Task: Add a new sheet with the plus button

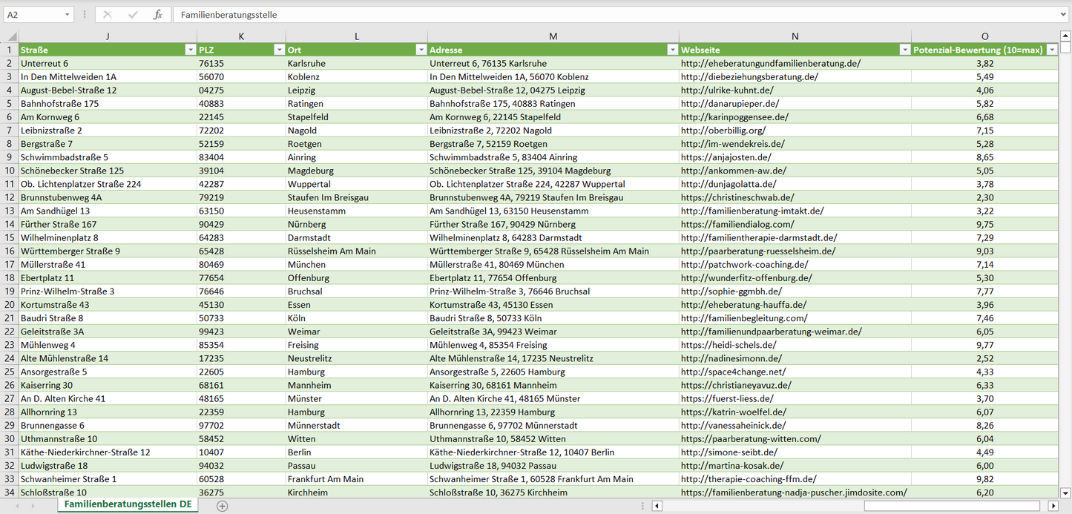Action: click(x=222, y=506)
